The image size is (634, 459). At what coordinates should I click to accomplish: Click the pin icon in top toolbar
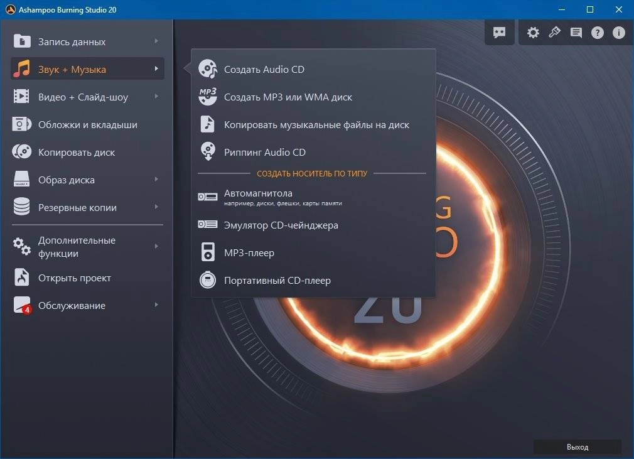554,32
